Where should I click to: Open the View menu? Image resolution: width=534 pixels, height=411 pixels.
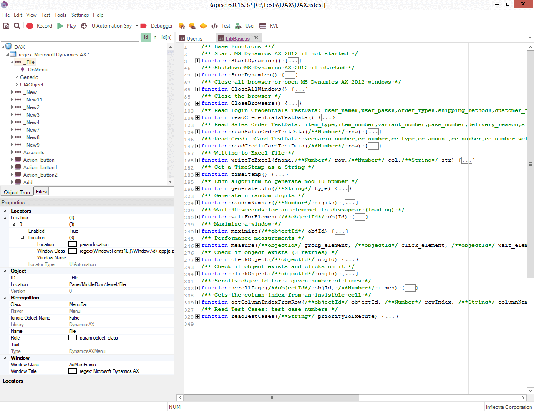pos(32,15)
